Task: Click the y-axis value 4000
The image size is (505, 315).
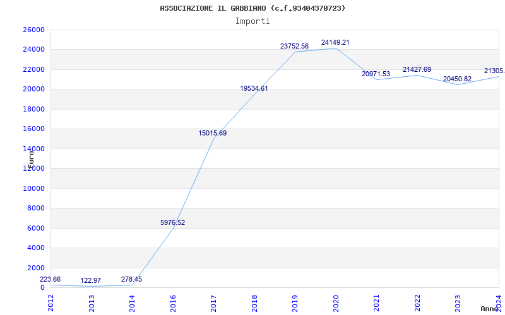Action: [x=35, y=248]
